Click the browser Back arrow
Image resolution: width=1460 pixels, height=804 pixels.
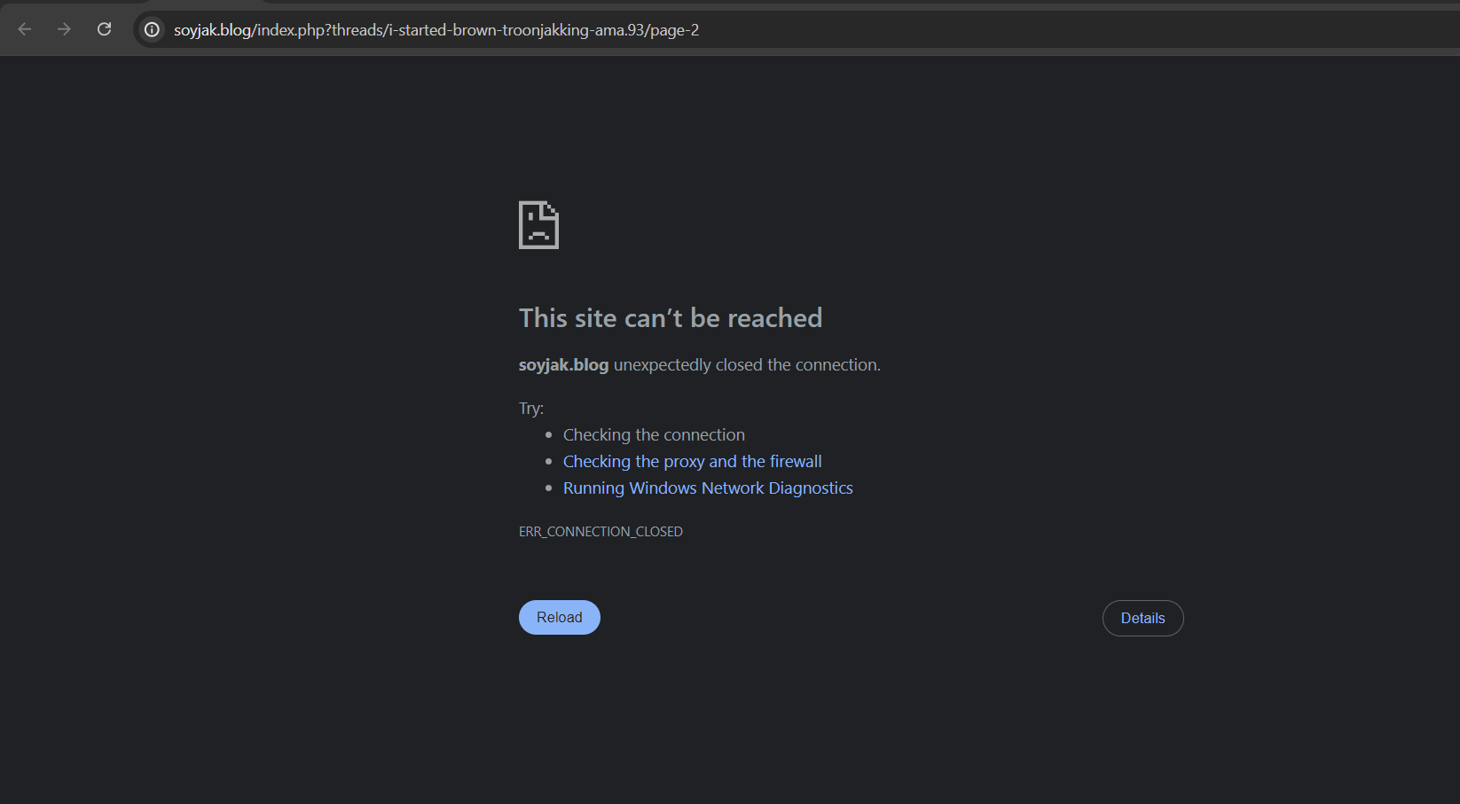click(25, 29)
